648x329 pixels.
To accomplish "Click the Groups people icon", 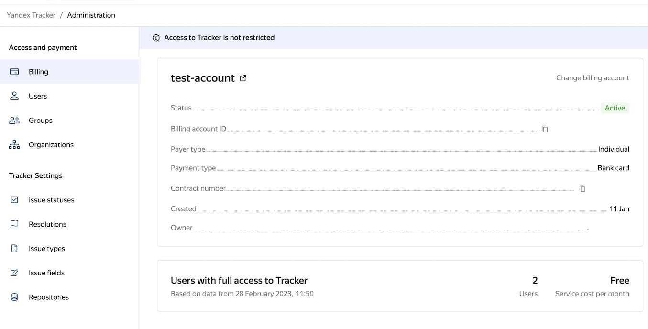I will click(x=14, y=121).
